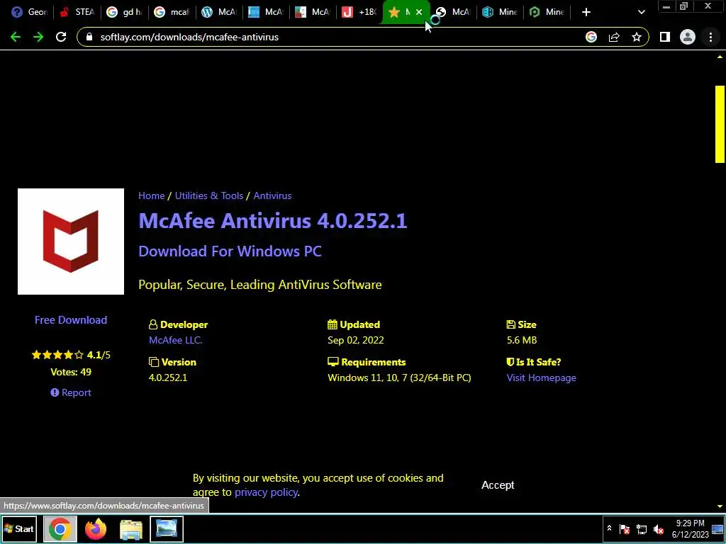Open the Antivirus breadcrumb link

(272, 195)
